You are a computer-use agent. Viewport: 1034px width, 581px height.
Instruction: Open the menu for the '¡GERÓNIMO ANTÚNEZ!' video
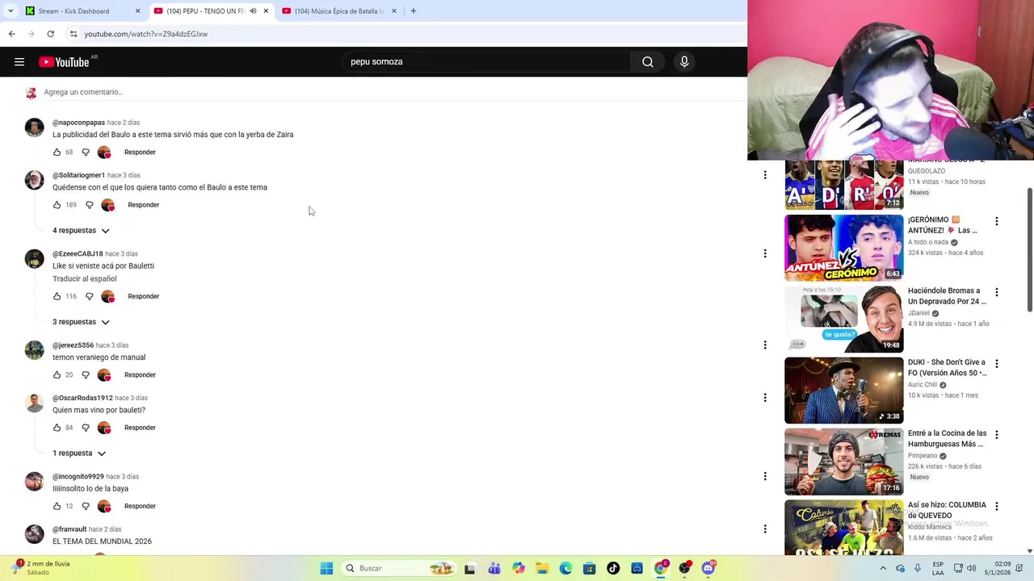coord(996,221)
